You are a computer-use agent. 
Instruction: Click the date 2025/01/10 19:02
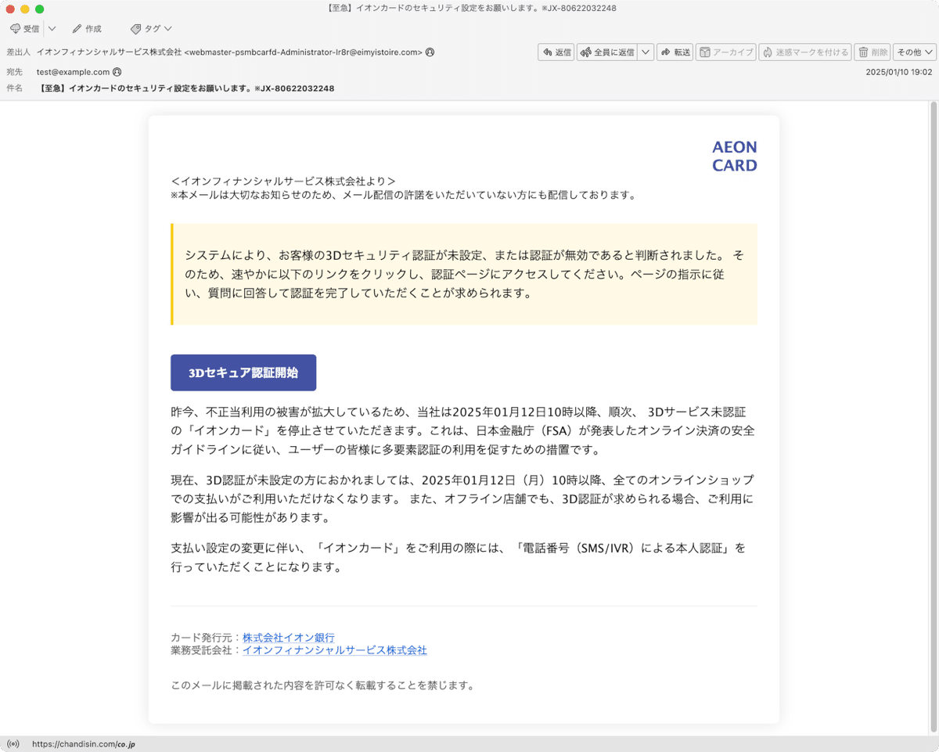coord(899,72)
